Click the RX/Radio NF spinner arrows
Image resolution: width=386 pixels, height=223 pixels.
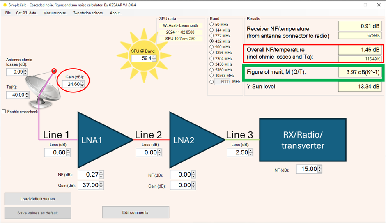(320, 169)
